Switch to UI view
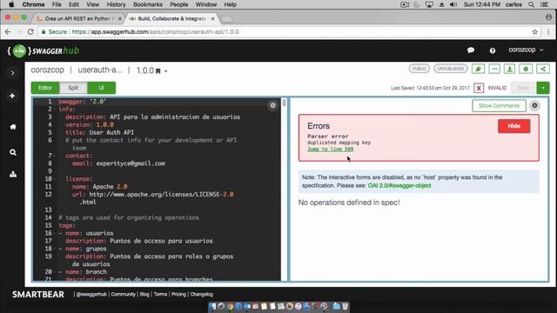Image resolution: width=557 pixels, height=313 pixels. [x=102, y=88]
